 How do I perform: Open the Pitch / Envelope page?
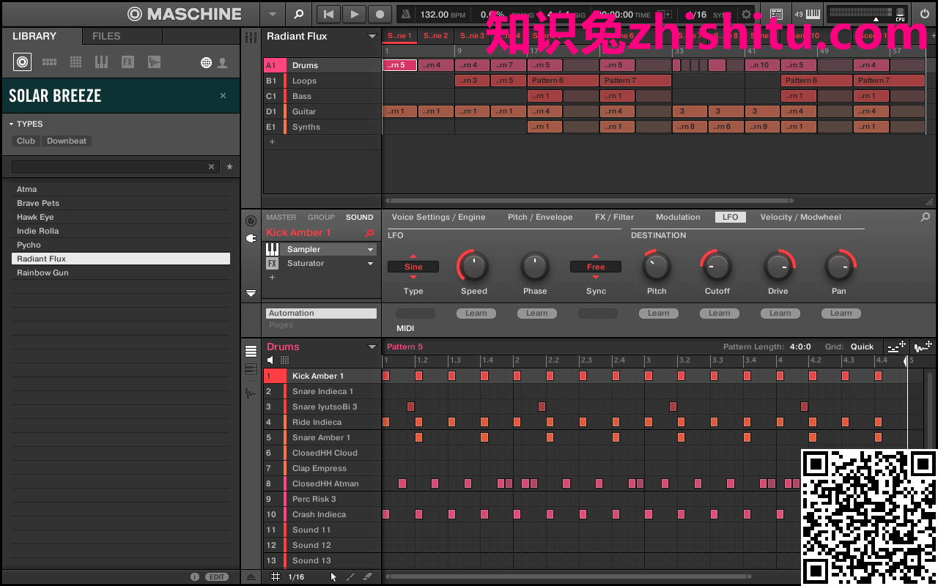tap(540, 217)
